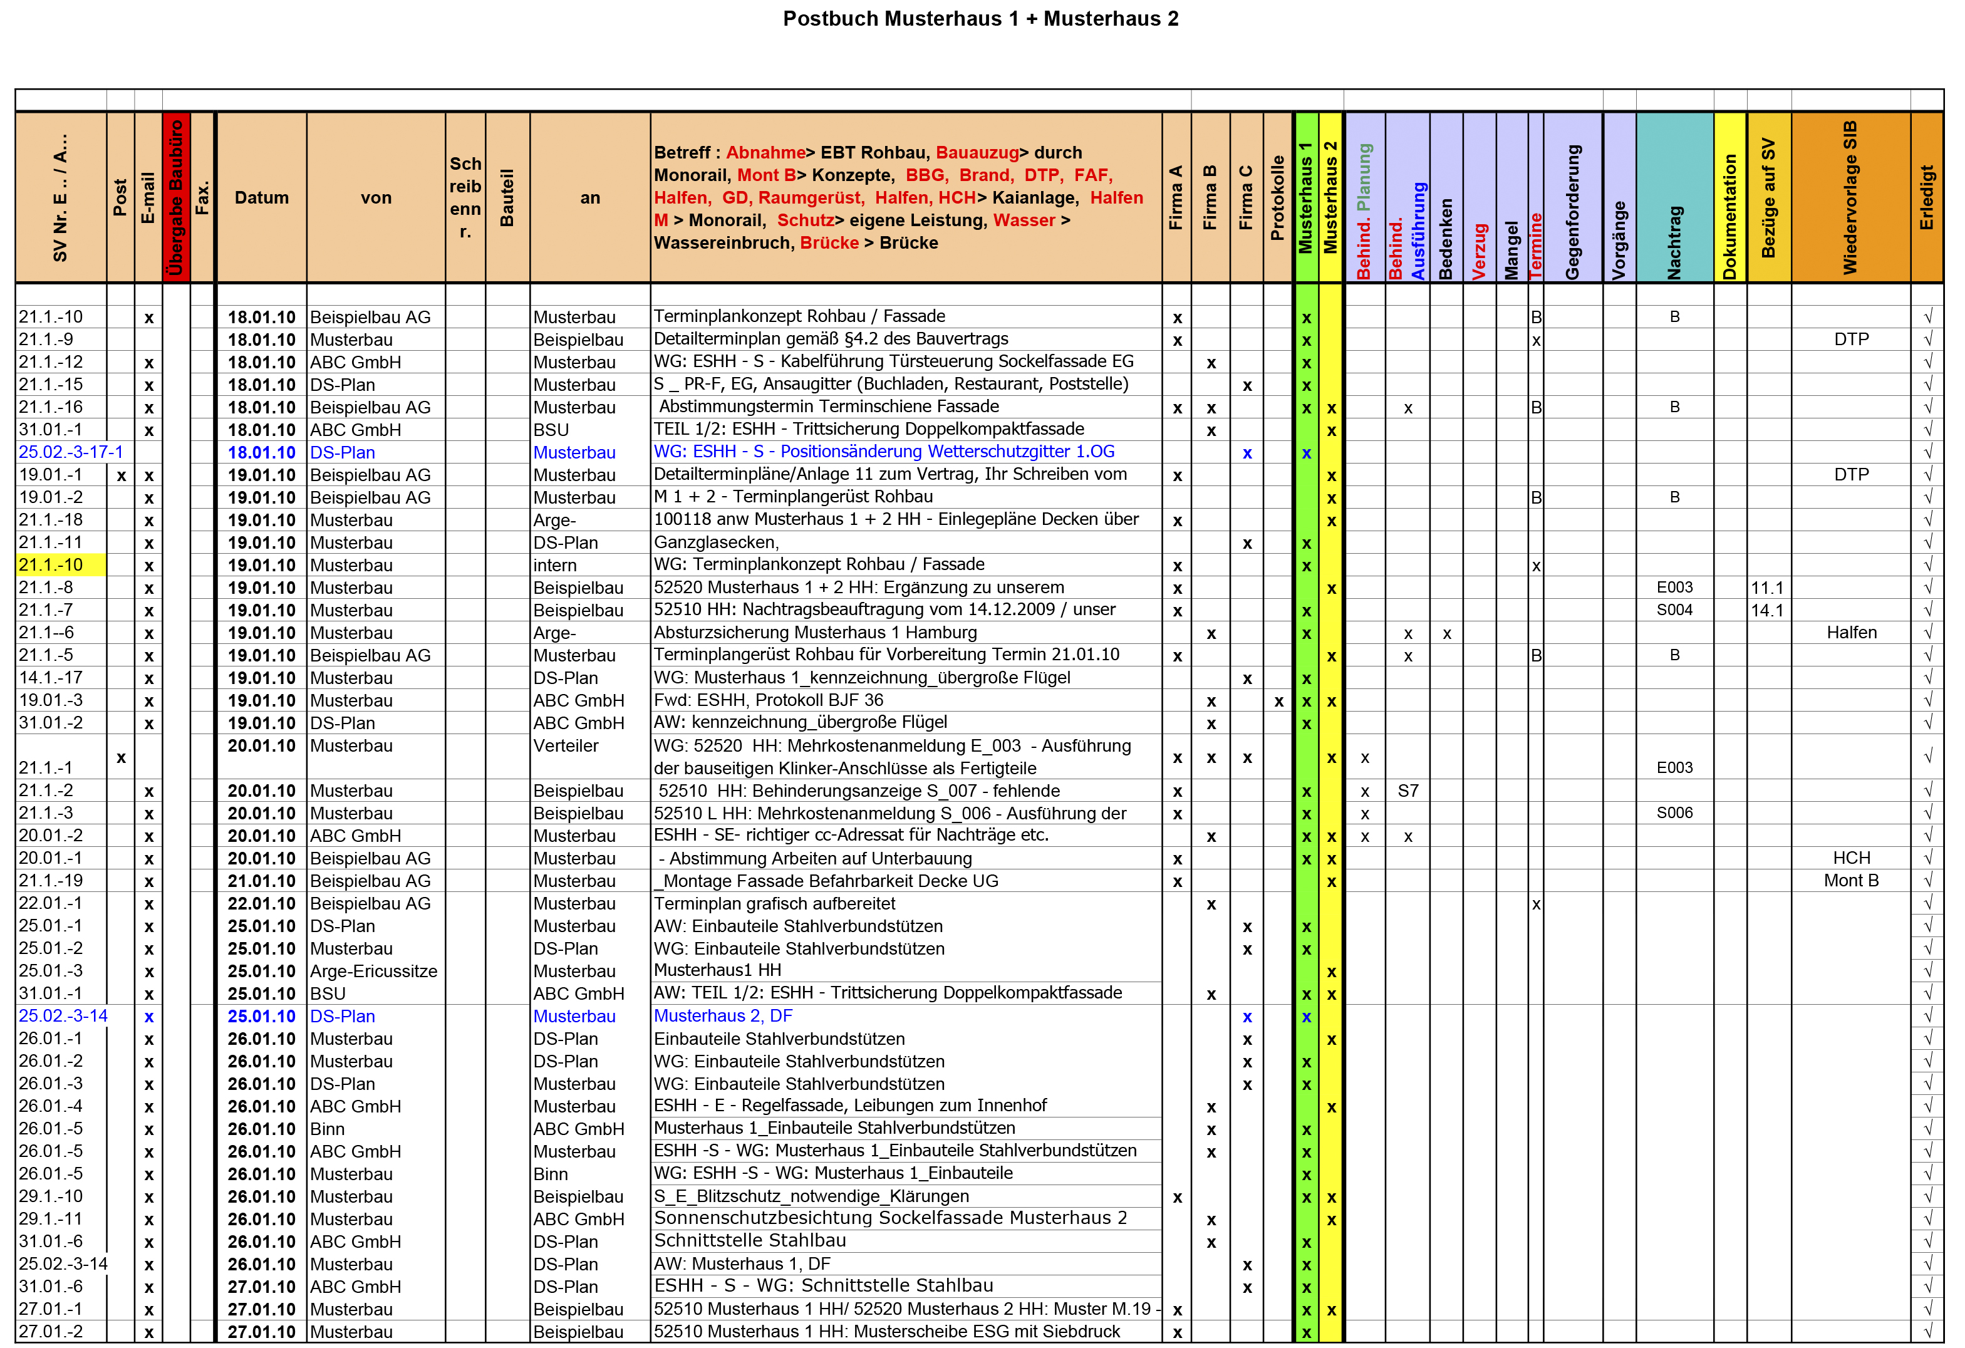Select the date '21.01.10'
This screenshot has width=1965, height=1348.
(261, 880)
